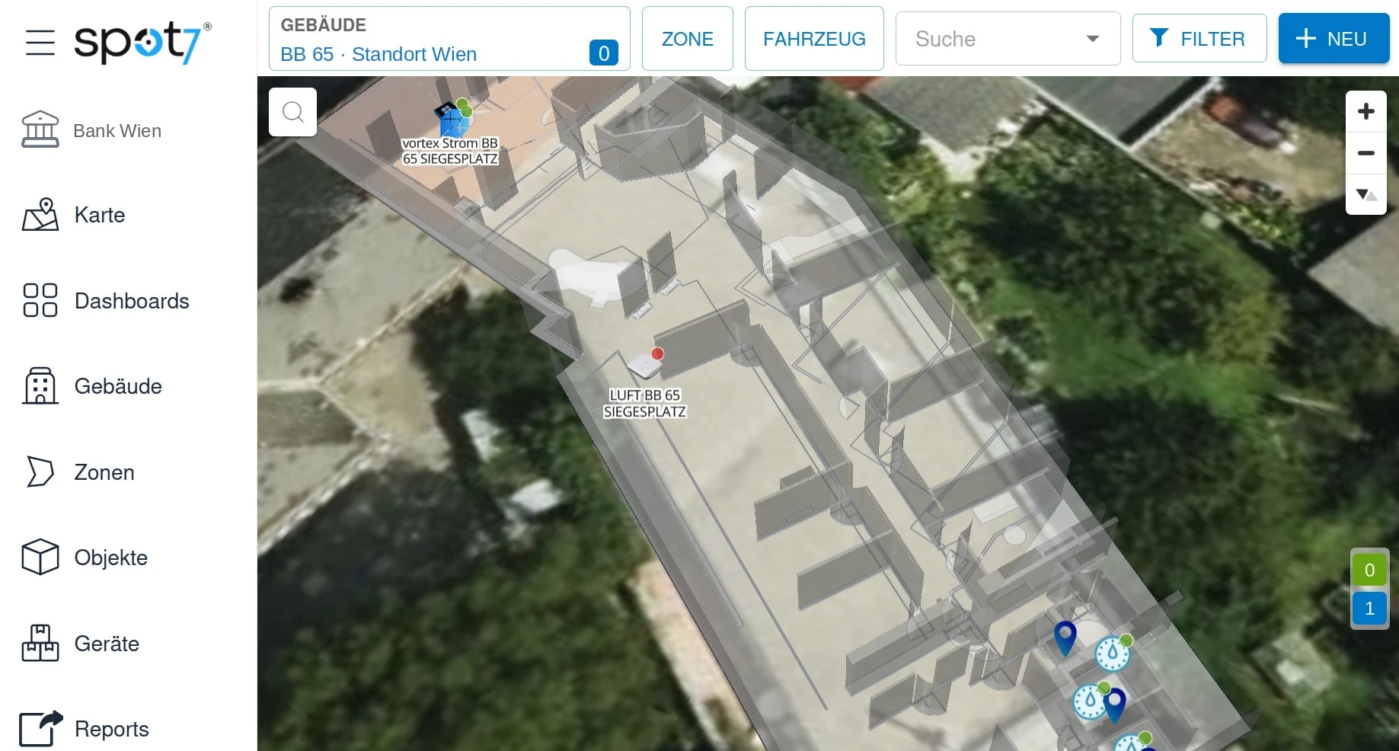The width and height of the screenshot is (1399, 751).
Task: Open the hamburger navigation menu
Action: pos(40,42)
